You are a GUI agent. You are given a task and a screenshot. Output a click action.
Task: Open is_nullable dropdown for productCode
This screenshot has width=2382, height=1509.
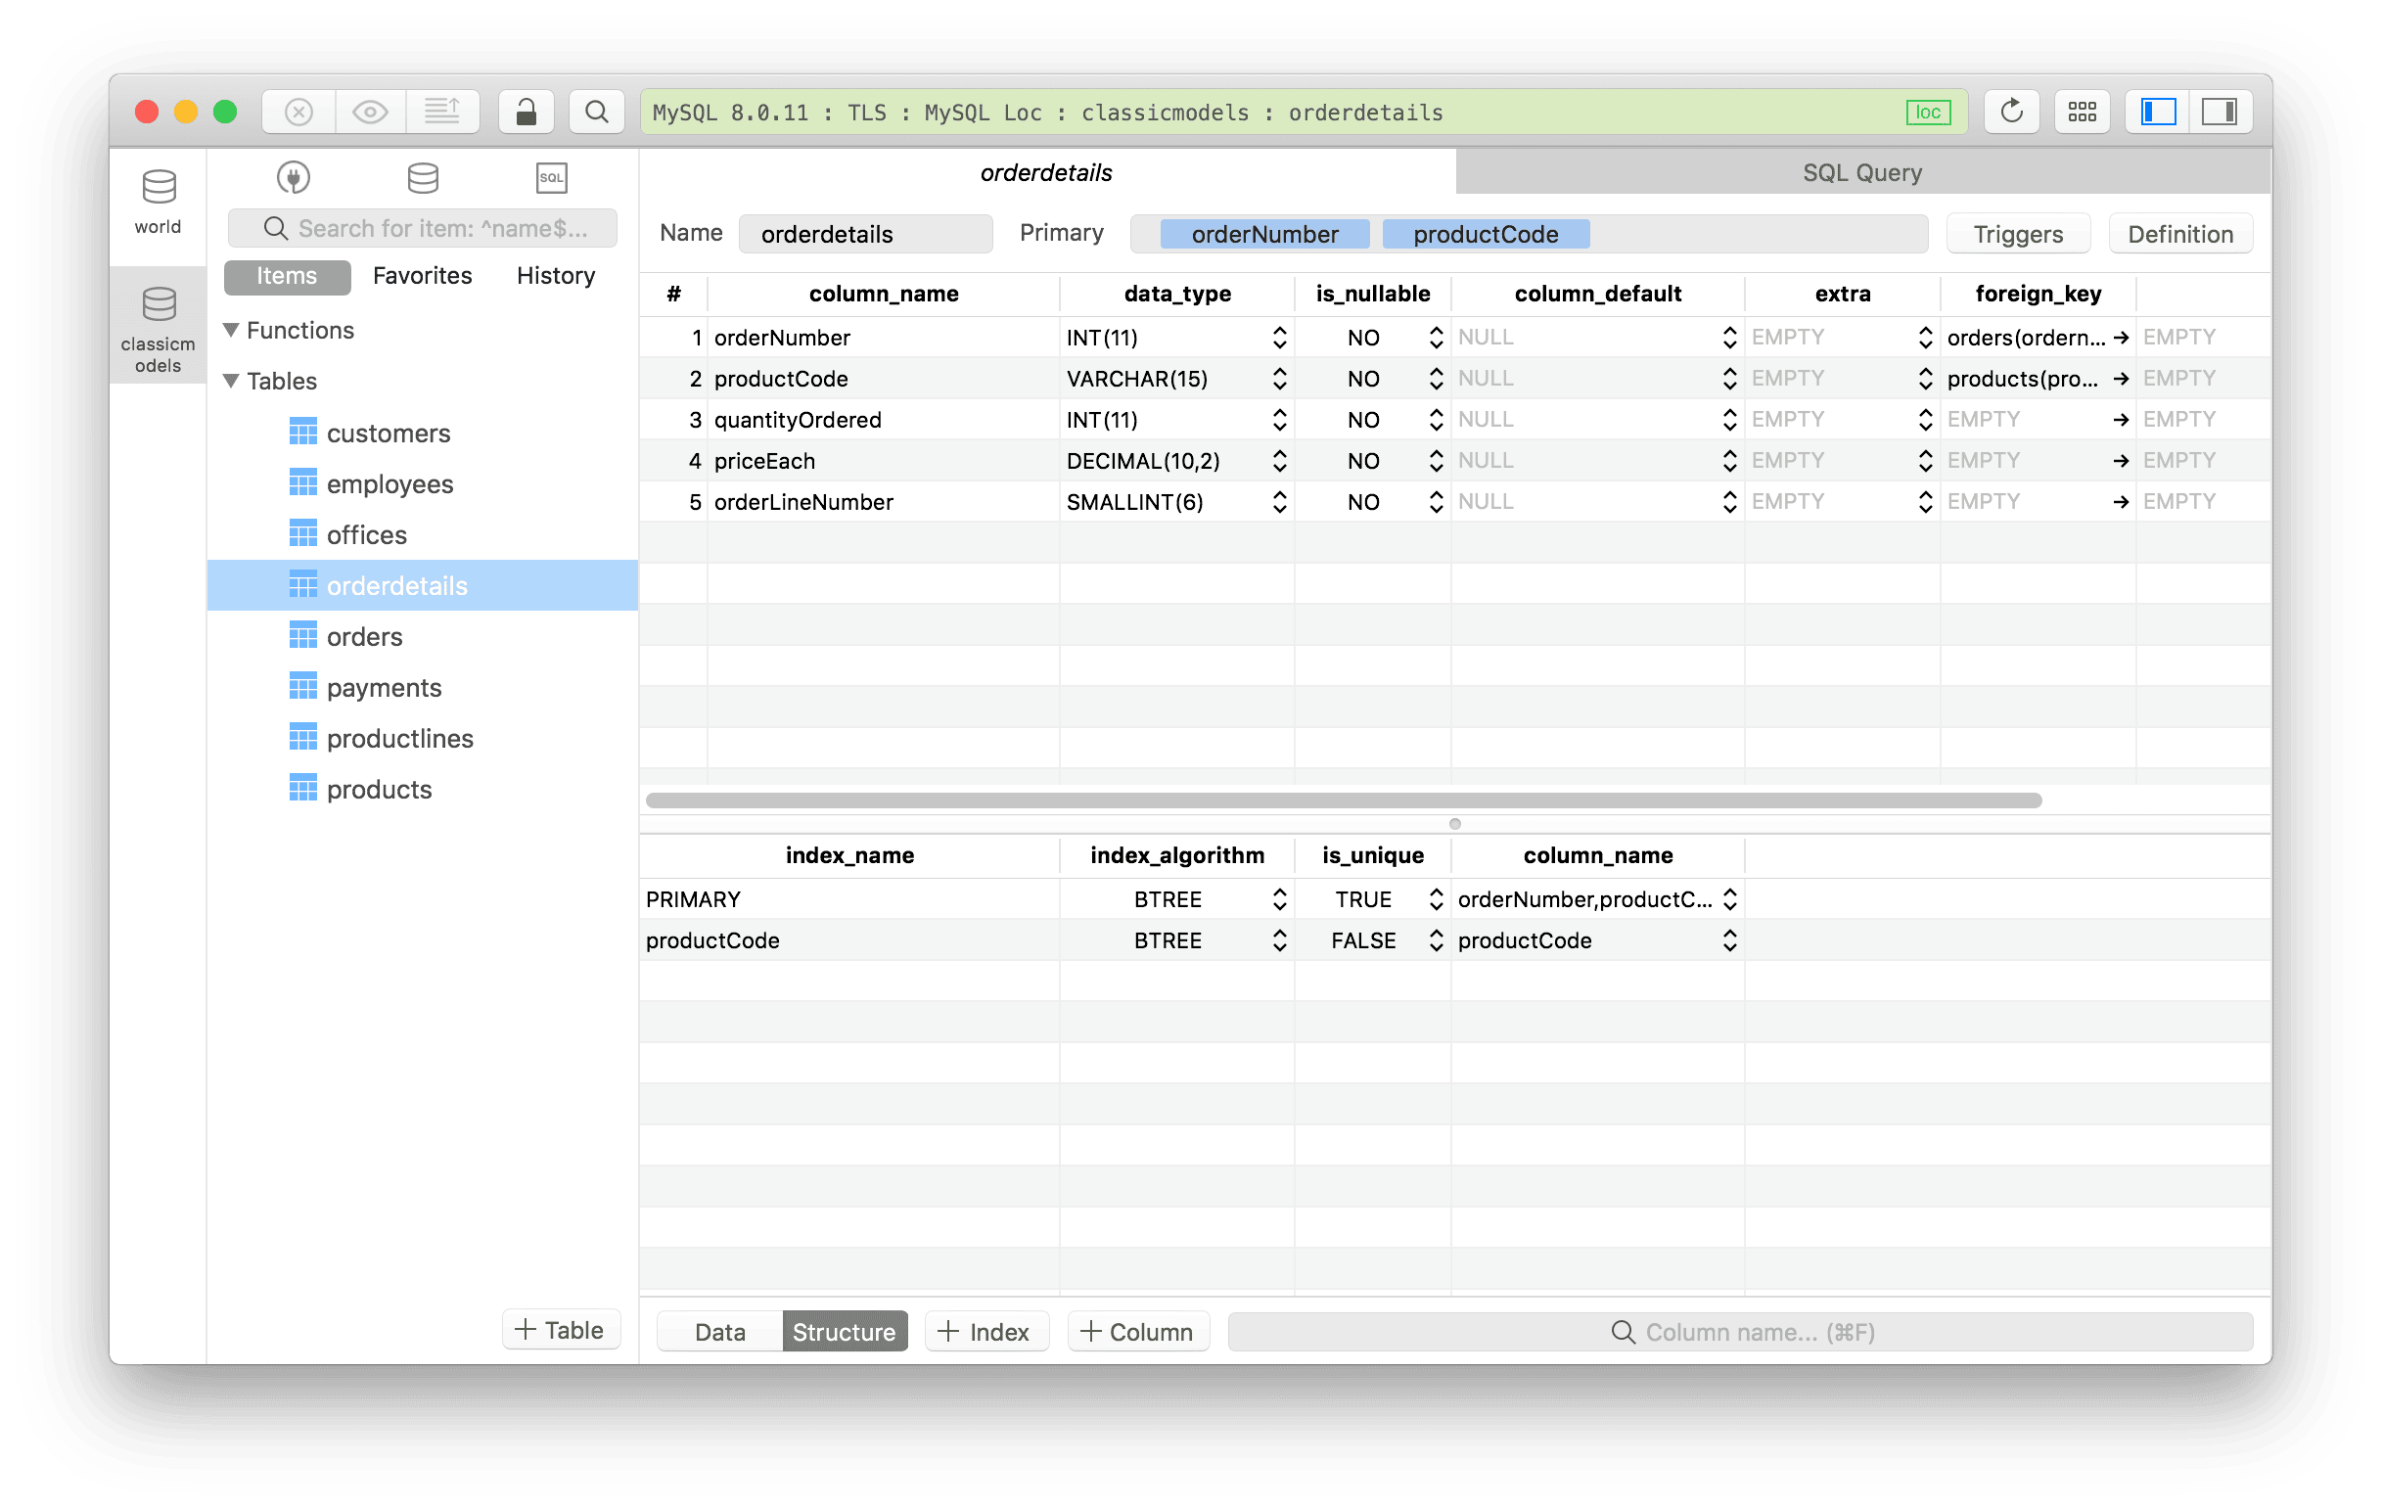[x=1437, y=379]
